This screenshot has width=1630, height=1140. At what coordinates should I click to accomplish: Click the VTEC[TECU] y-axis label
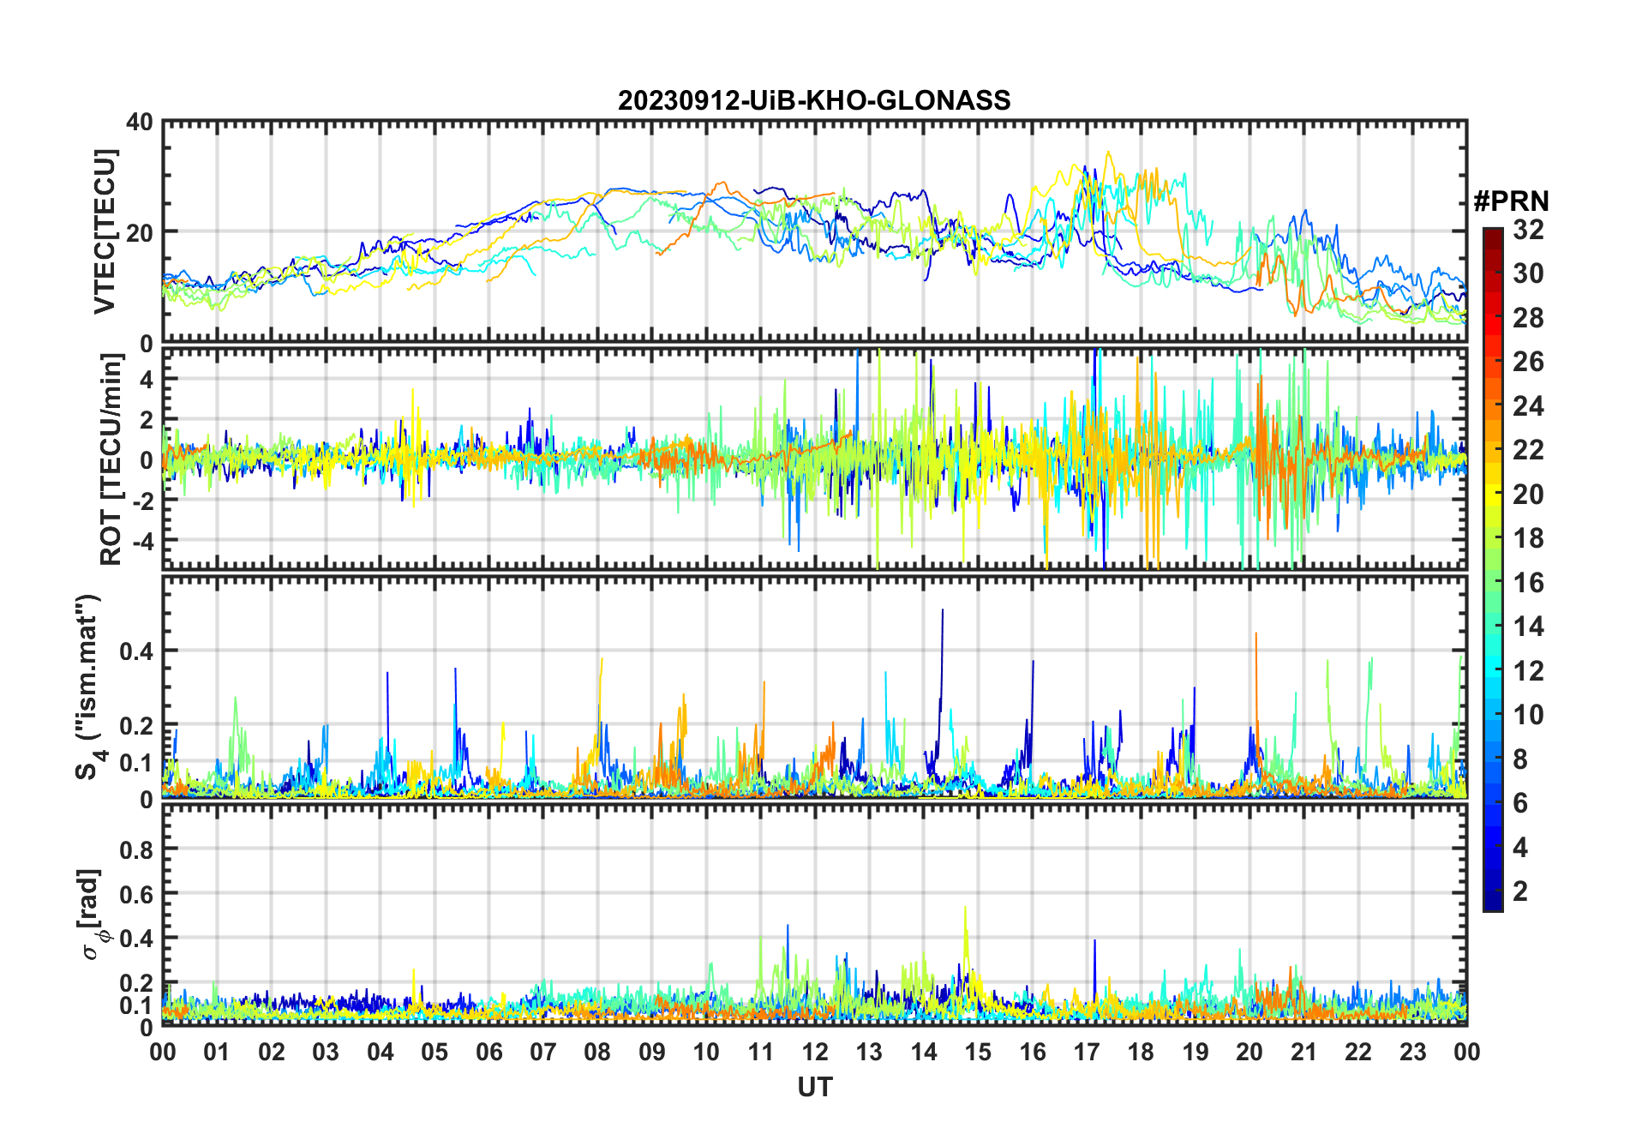(105, 231)
